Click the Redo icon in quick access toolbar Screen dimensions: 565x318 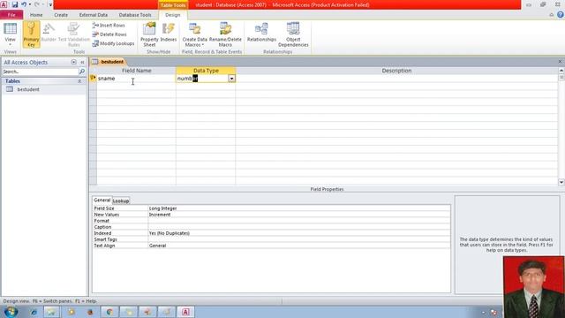point(37,4)
